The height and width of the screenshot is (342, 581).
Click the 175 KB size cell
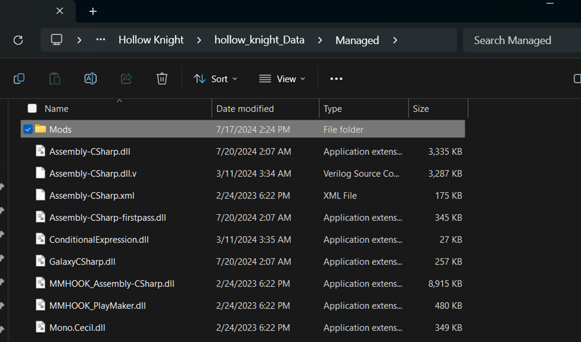448,195
